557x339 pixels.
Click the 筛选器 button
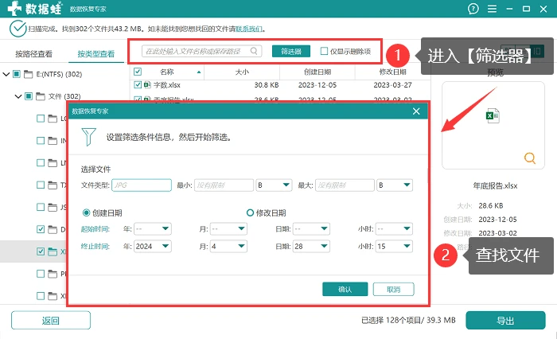pos(291,51)
